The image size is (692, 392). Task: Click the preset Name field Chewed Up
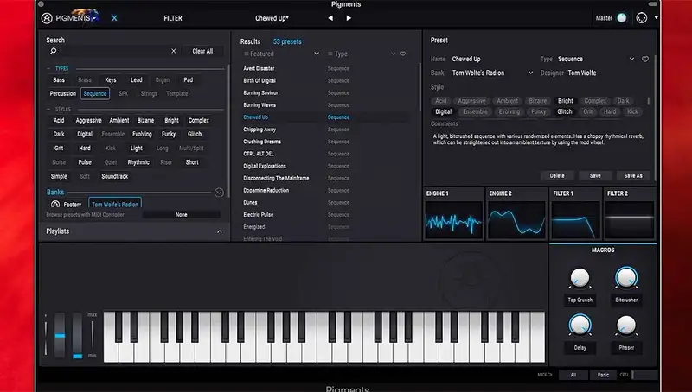(466, 59)
